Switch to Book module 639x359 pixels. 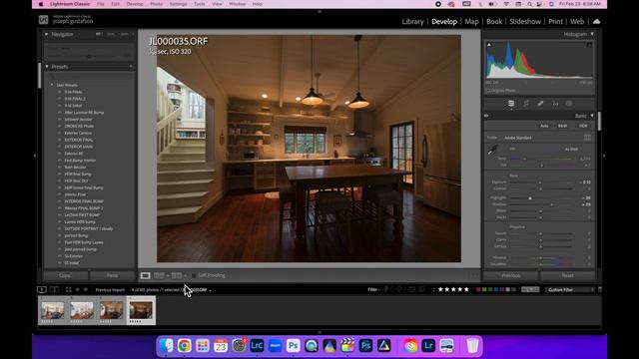[494, 22]
